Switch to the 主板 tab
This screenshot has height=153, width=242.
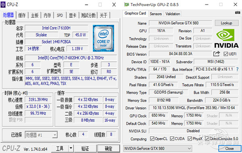35,15
